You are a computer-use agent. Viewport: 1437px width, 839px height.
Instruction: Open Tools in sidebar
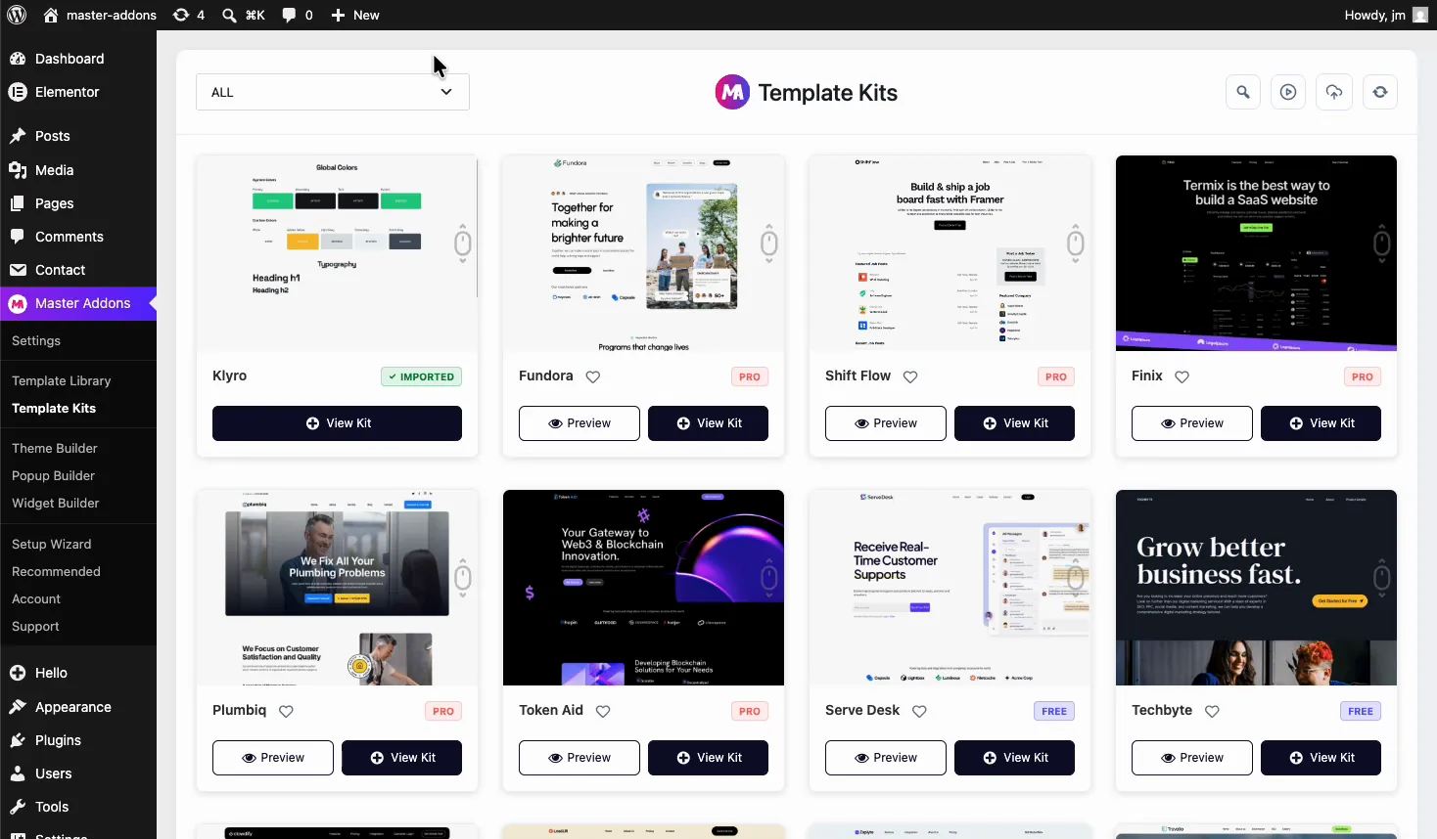78,807
